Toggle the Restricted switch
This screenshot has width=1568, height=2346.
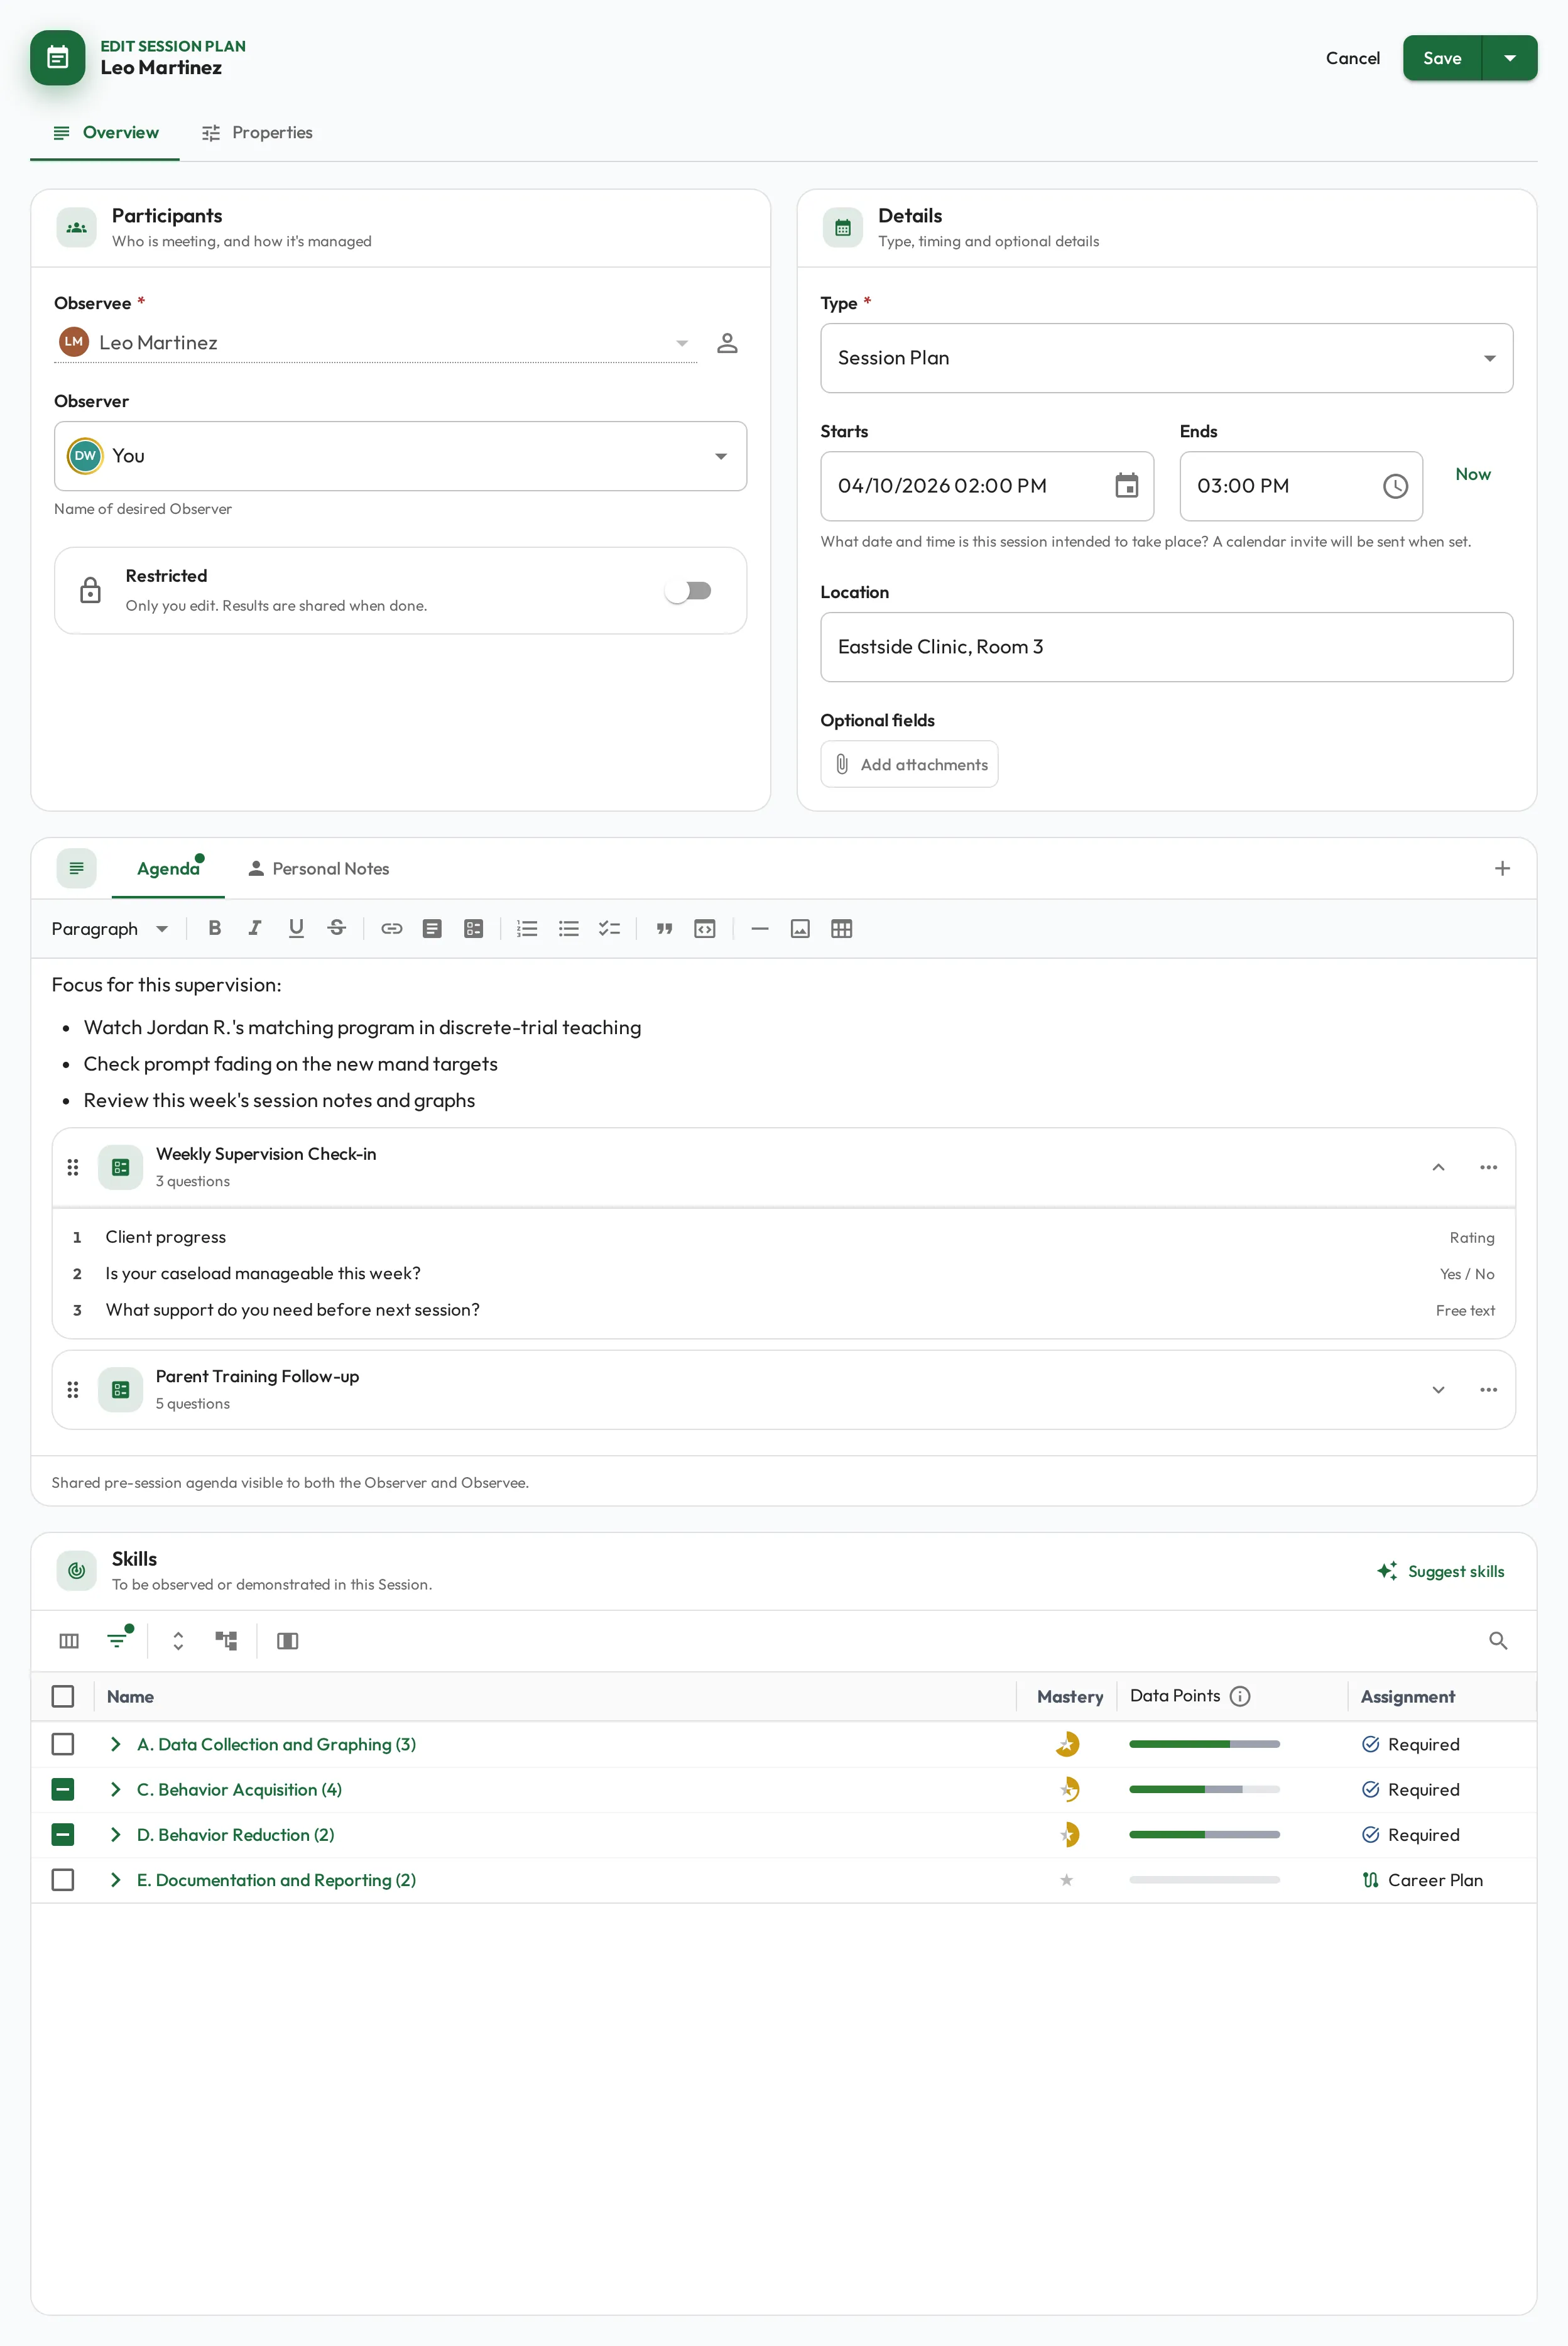[689, 591]
